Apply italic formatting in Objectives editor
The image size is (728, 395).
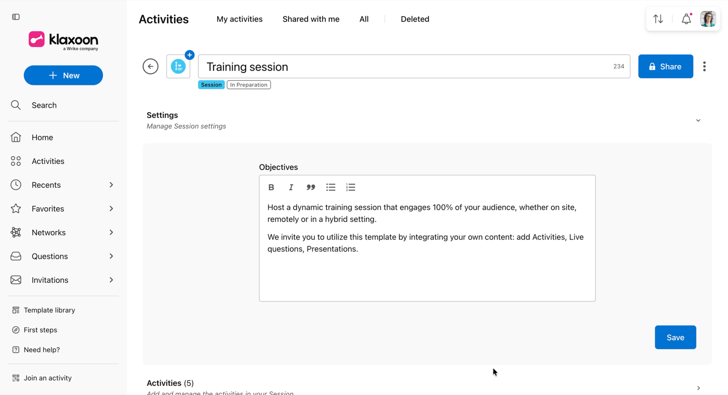pyautogui.click(x=291, y=187)
